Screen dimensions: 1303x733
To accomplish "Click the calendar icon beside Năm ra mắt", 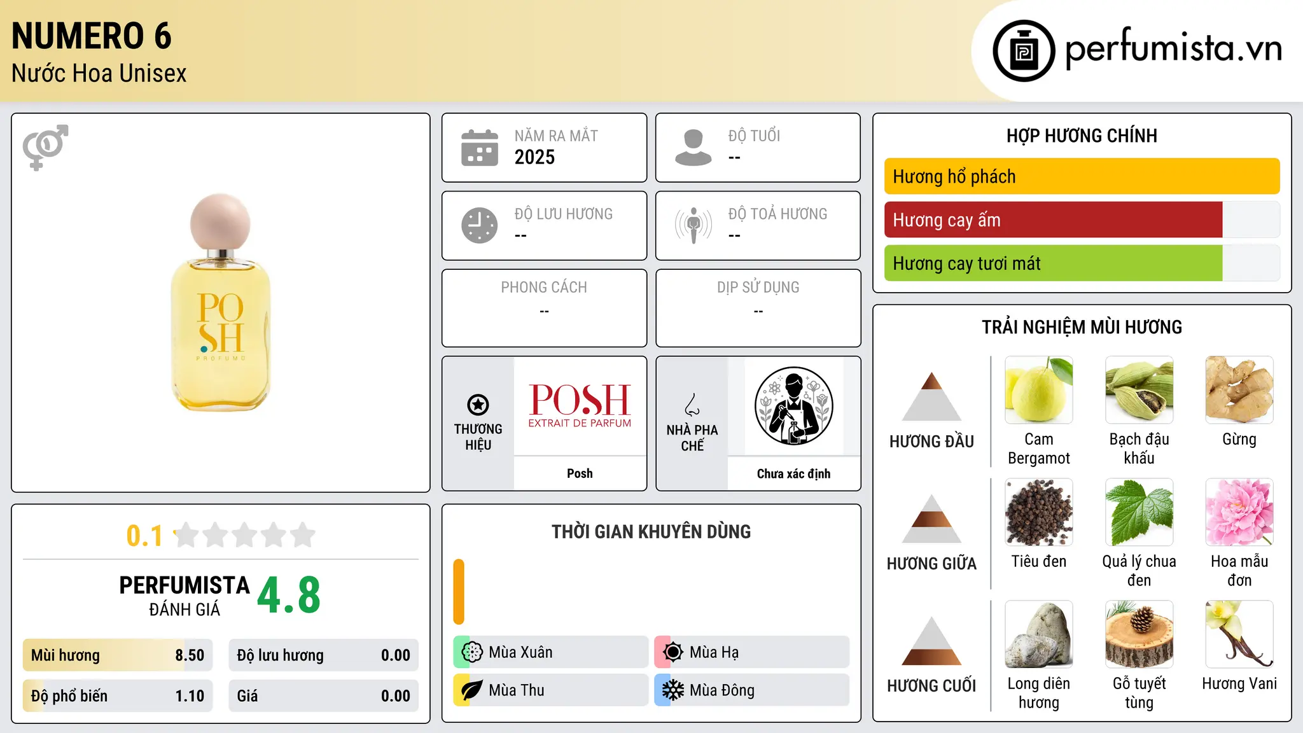I will click(x=480, y=148).
